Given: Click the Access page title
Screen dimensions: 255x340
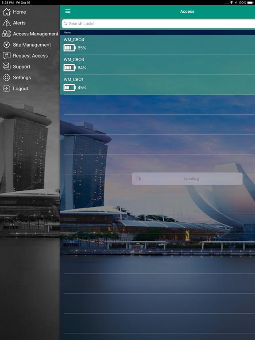Looking at the screenshot, I should 187,12.
